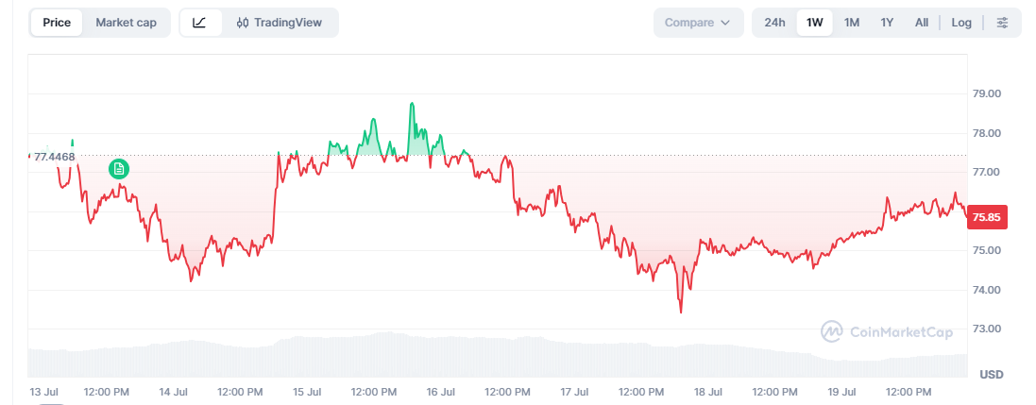The height and width of the screenshot is (405, 1036).
Task: Open the chart settings sliders icon
Action: pyautogui.click(x=1002, y=23)
